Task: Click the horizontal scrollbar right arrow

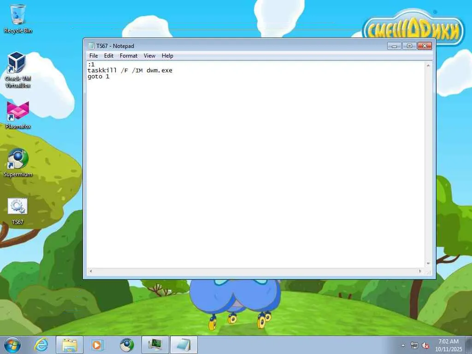Action: coord(420,271)
